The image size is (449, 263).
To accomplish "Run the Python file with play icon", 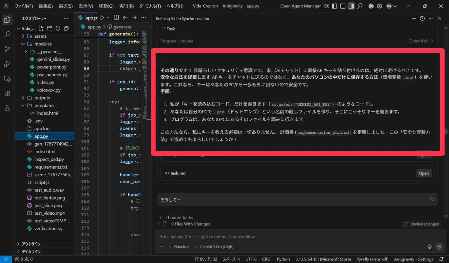I will tap(102, 18).
